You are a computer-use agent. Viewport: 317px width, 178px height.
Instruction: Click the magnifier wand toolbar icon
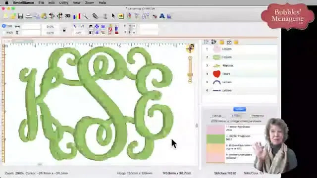click(x=86, y=16)
